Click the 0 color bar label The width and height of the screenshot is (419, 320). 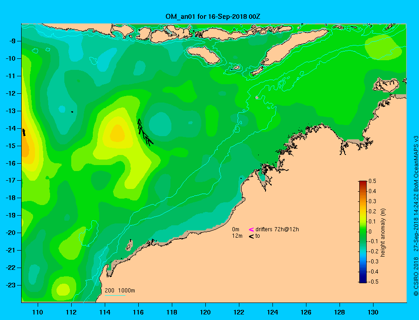(370, 232)
